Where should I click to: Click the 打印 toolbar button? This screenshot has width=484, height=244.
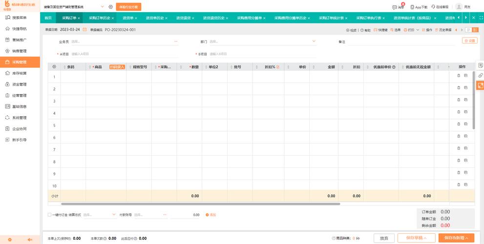click(409, 30)
